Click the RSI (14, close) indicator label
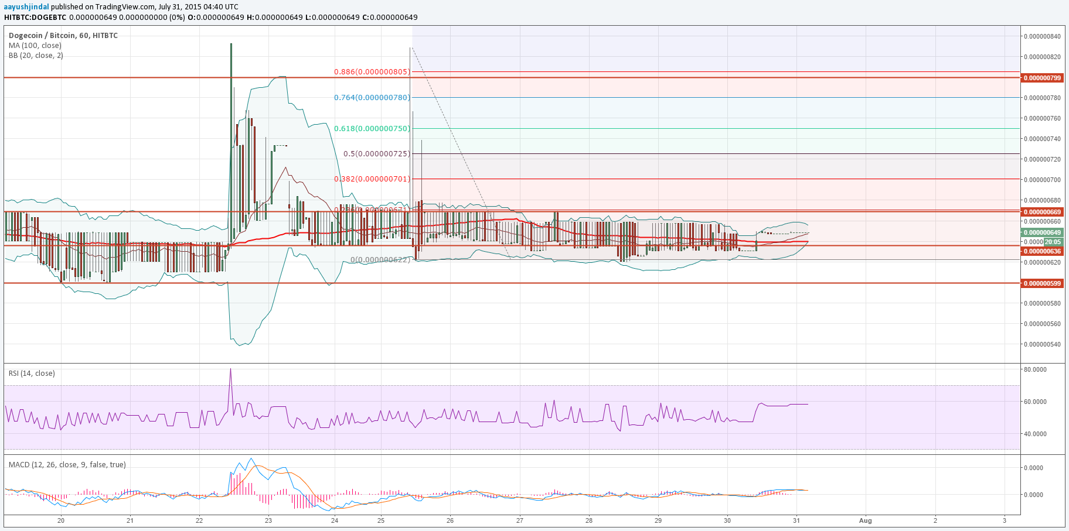This screenshot has width=1069, height=531. tap(32, 373)
